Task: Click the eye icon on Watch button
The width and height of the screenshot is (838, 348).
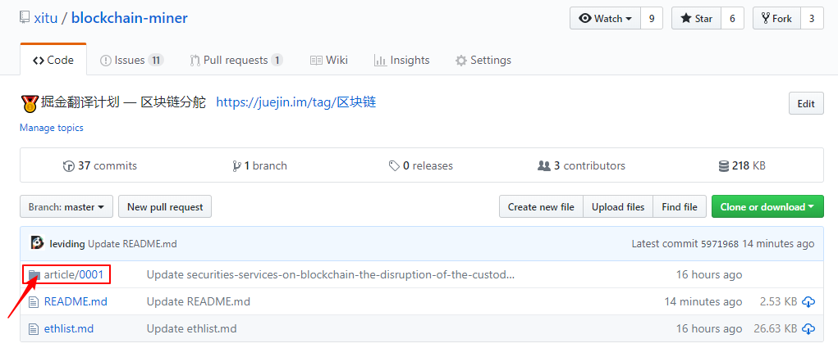Action: pos(585,19)
